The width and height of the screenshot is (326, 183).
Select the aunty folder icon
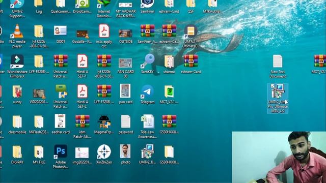pyautogui.click(x=17, y=91)
